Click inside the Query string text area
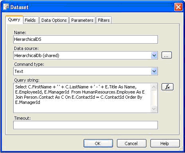The width and height of the screenshot is (185, 153). click(82, 98)
